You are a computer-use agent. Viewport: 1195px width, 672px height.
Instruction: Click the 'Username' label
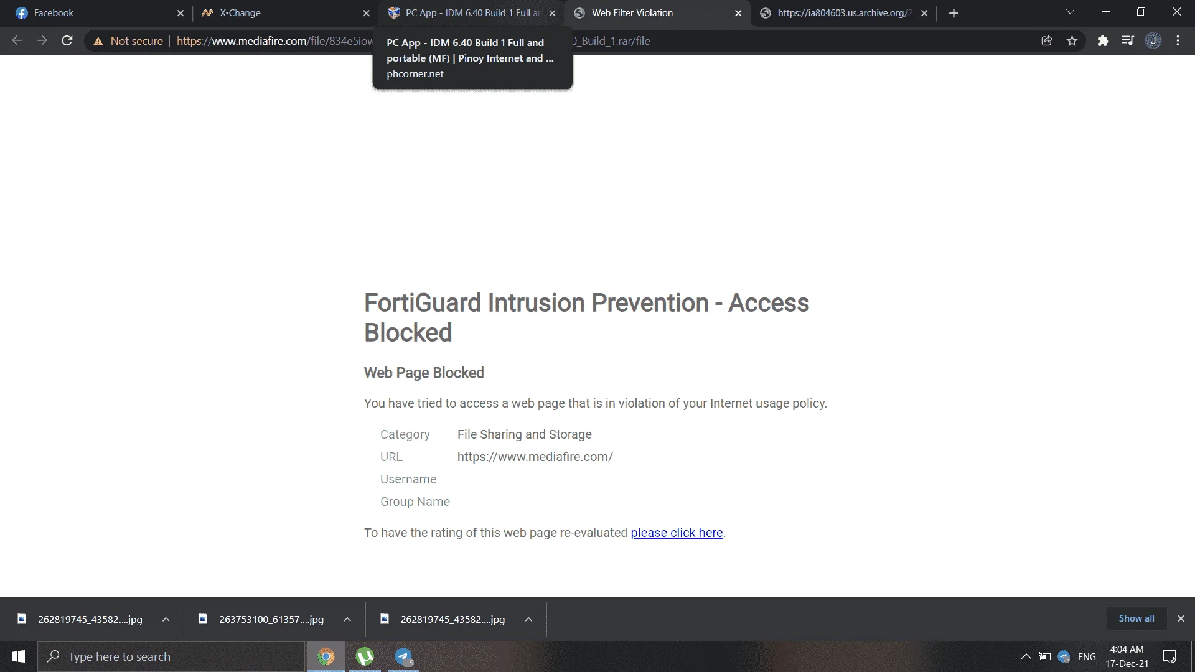tap(408, 479)
